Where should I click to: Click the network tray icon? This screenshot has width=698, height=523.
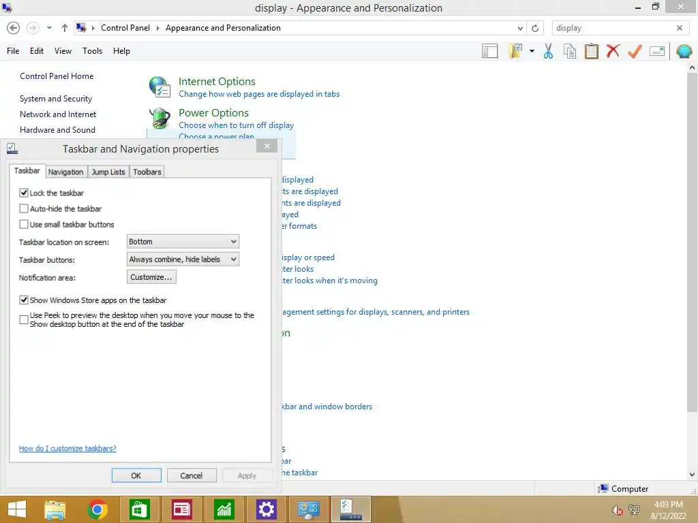(634, 509)
